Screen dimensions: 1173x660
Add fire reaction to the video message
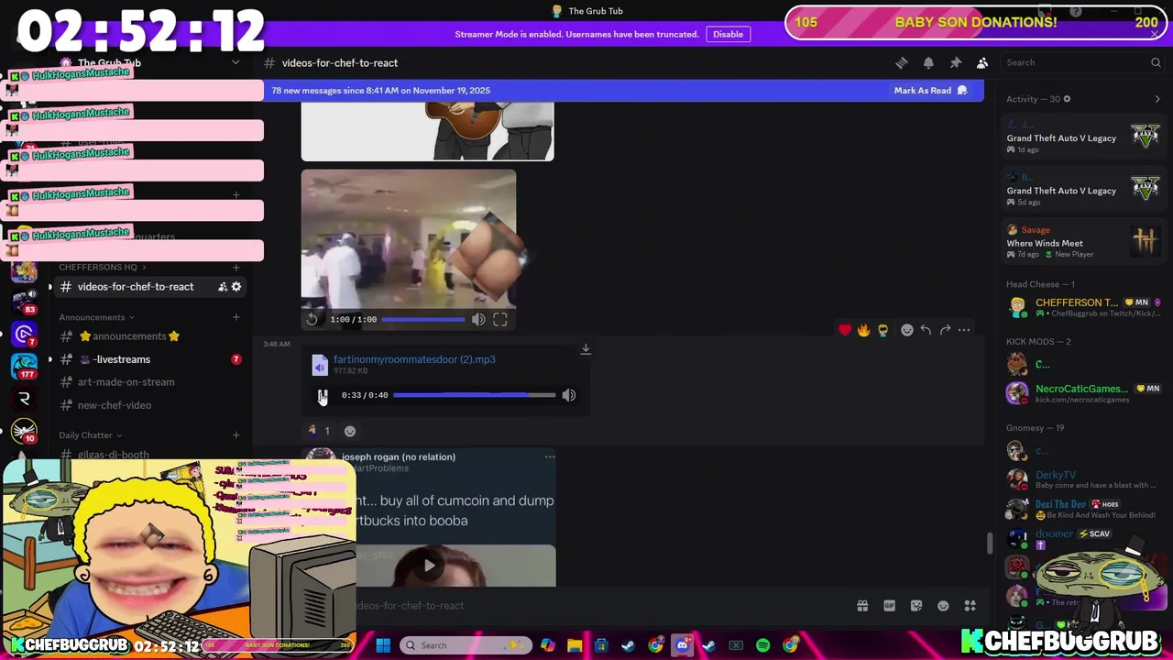click(863, 330)
